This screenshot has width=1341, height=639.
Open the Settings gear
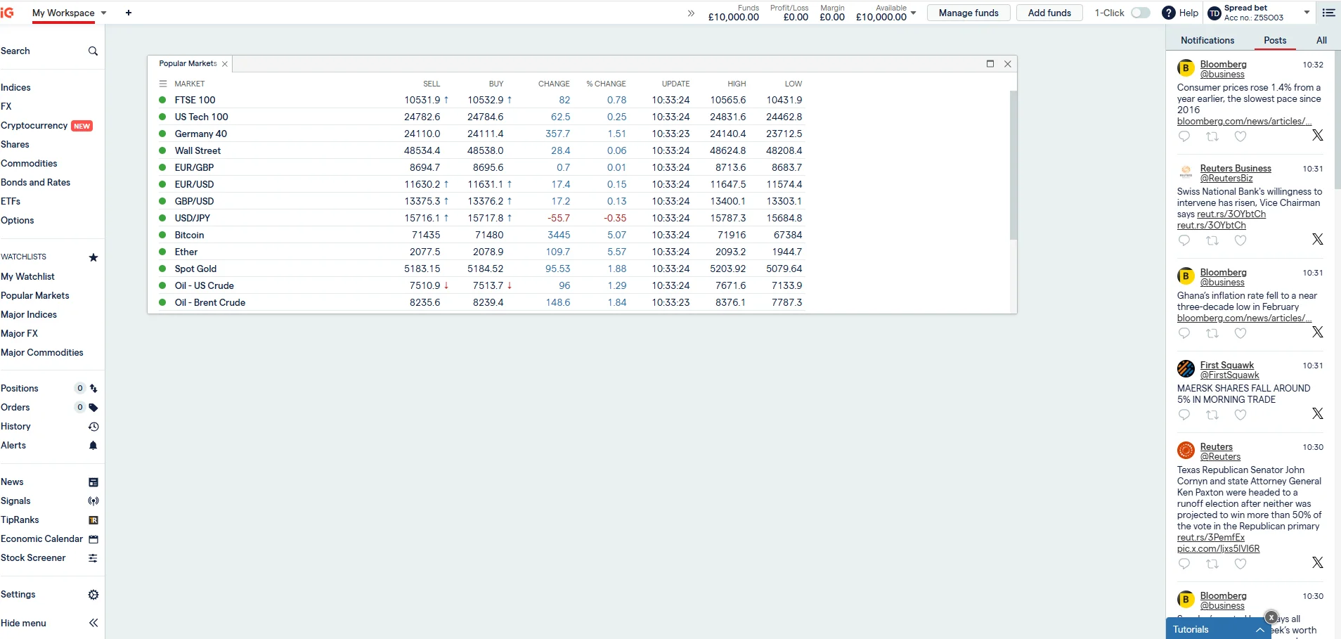pos(92,594)
